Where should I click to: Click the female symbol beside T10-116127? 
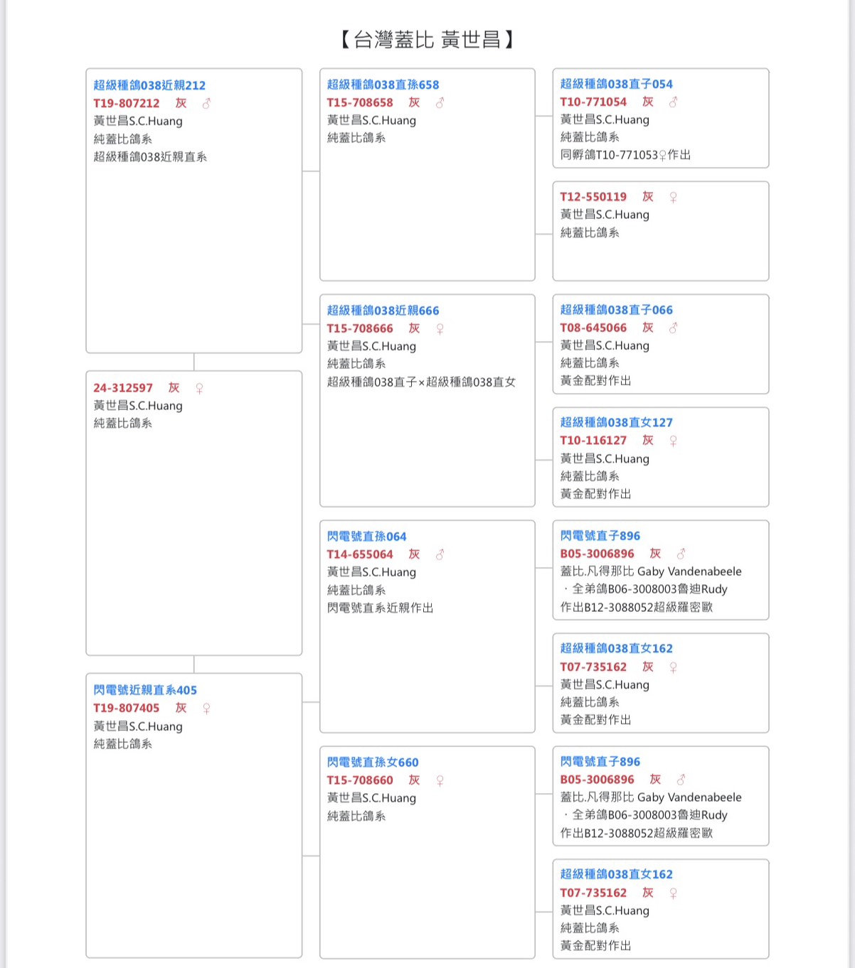[673, 441]
